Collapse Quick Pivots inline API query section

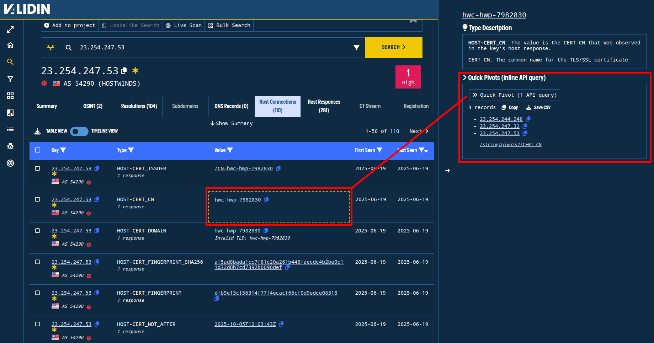pos(504,77)
